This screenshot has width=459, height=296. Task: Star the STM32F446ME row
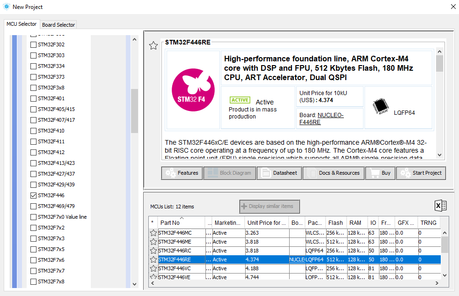(x=153, y=242)
